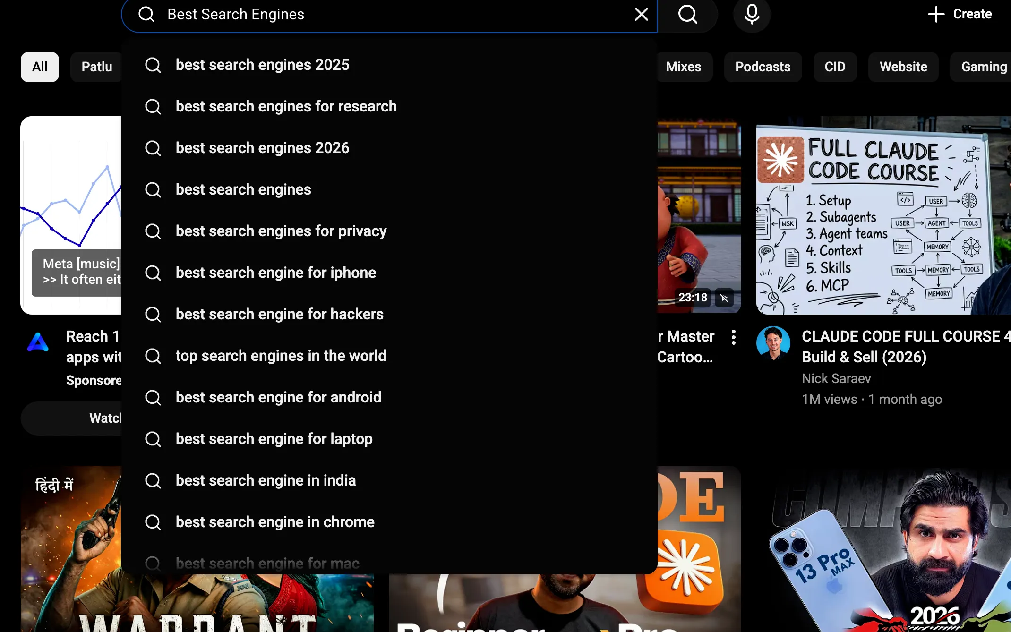The height and width of the screenshot is (632, 1011).
Task: Switch to the All filter chip
Action: (x=40, y=67)
